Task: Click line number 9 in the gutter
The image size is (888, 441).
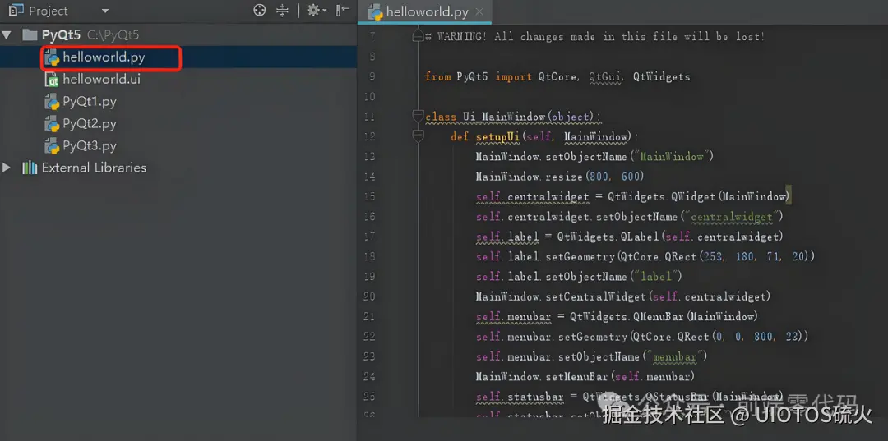Action: 372,77
